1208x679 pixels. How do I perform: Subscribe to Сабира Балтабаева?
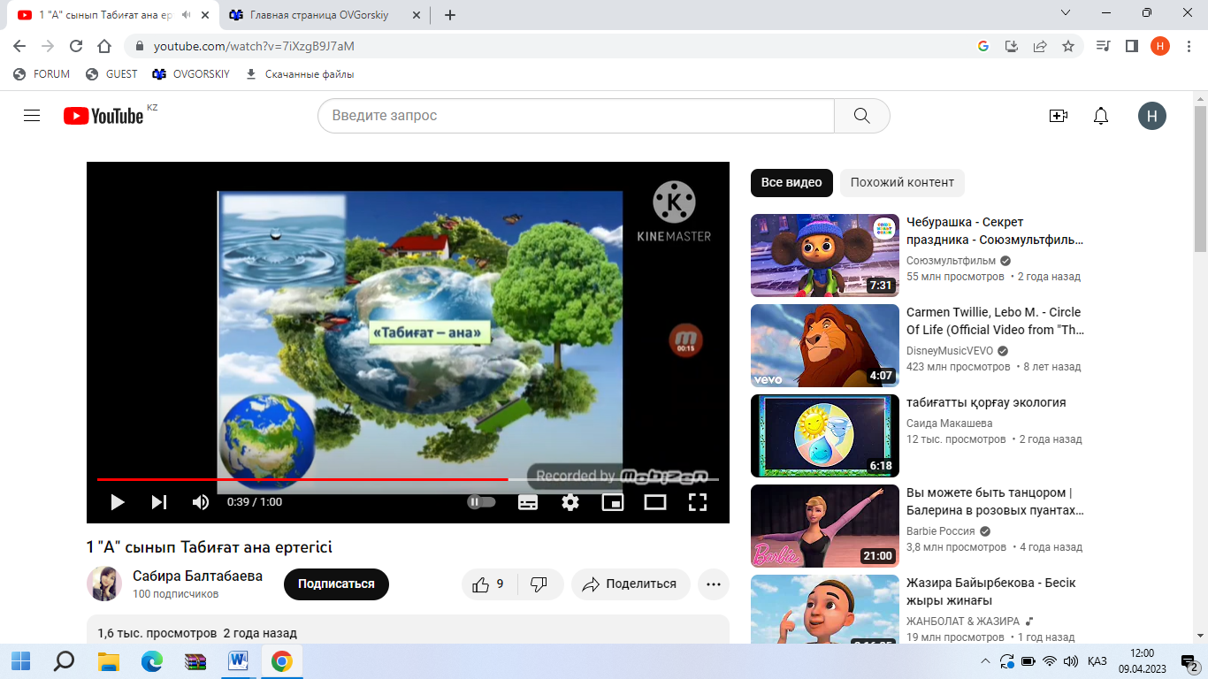(x=336, y=584)
